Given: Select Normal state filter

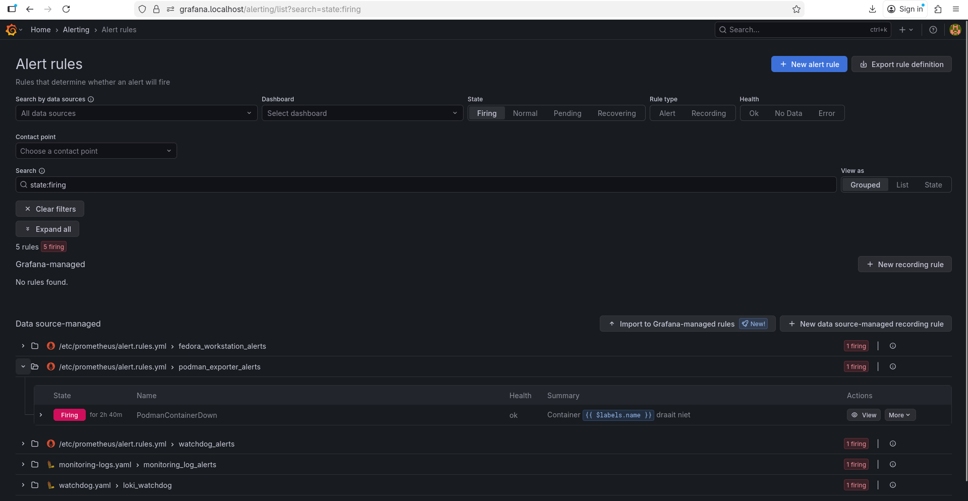Looking at the screenshot, I should [525, 113].
